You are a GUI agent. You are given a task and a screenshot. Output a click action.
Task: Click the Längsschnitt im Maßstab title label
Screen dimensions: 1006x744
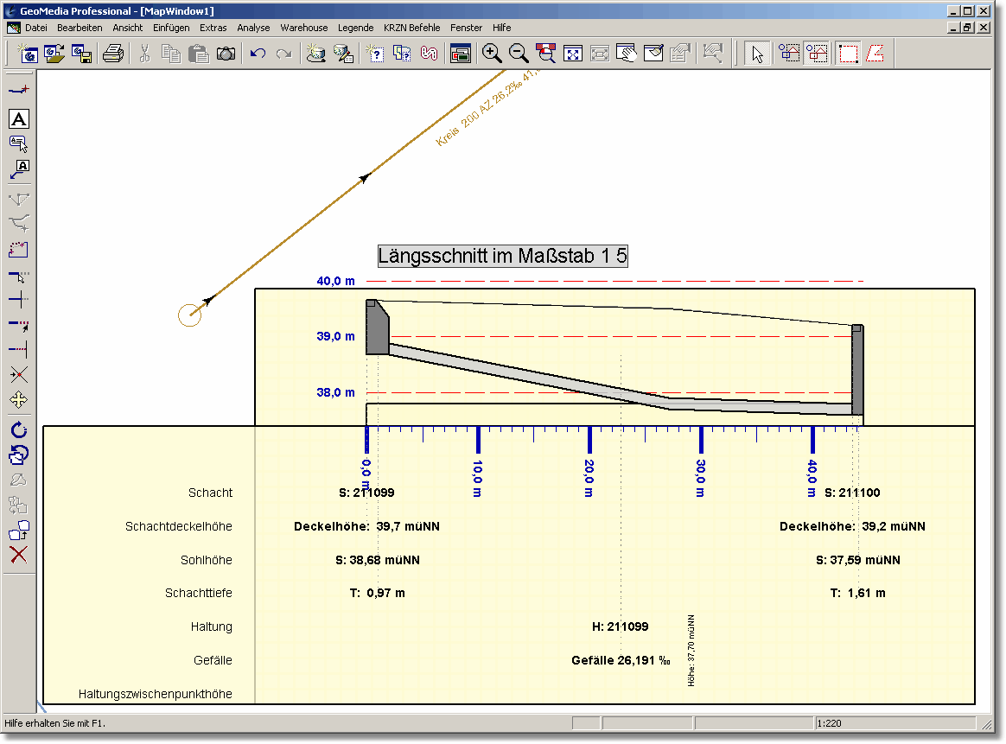coord(502,257)
